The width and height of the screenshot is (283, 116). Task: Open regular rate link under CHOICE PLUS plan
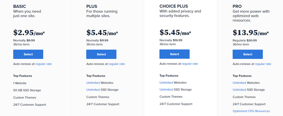pos(190,64)
